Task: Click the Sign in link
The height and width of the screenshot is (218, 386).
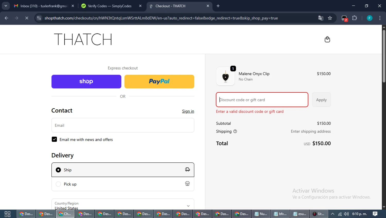Action: 188,111
